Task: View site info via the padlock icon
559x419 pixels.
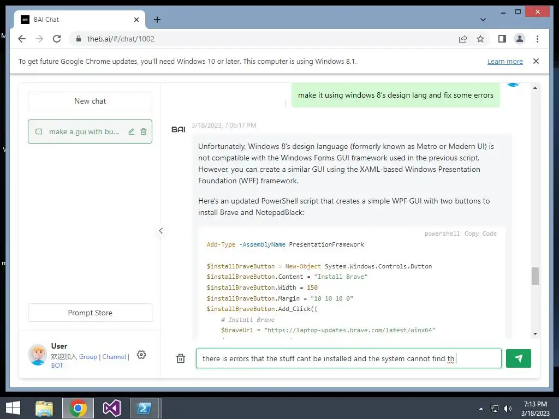Action: (79, 39)
